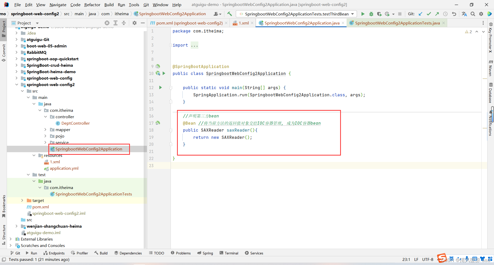Expand the target folder
The height and width of the screenshot is (265, 494).
[x=22, y=200]
